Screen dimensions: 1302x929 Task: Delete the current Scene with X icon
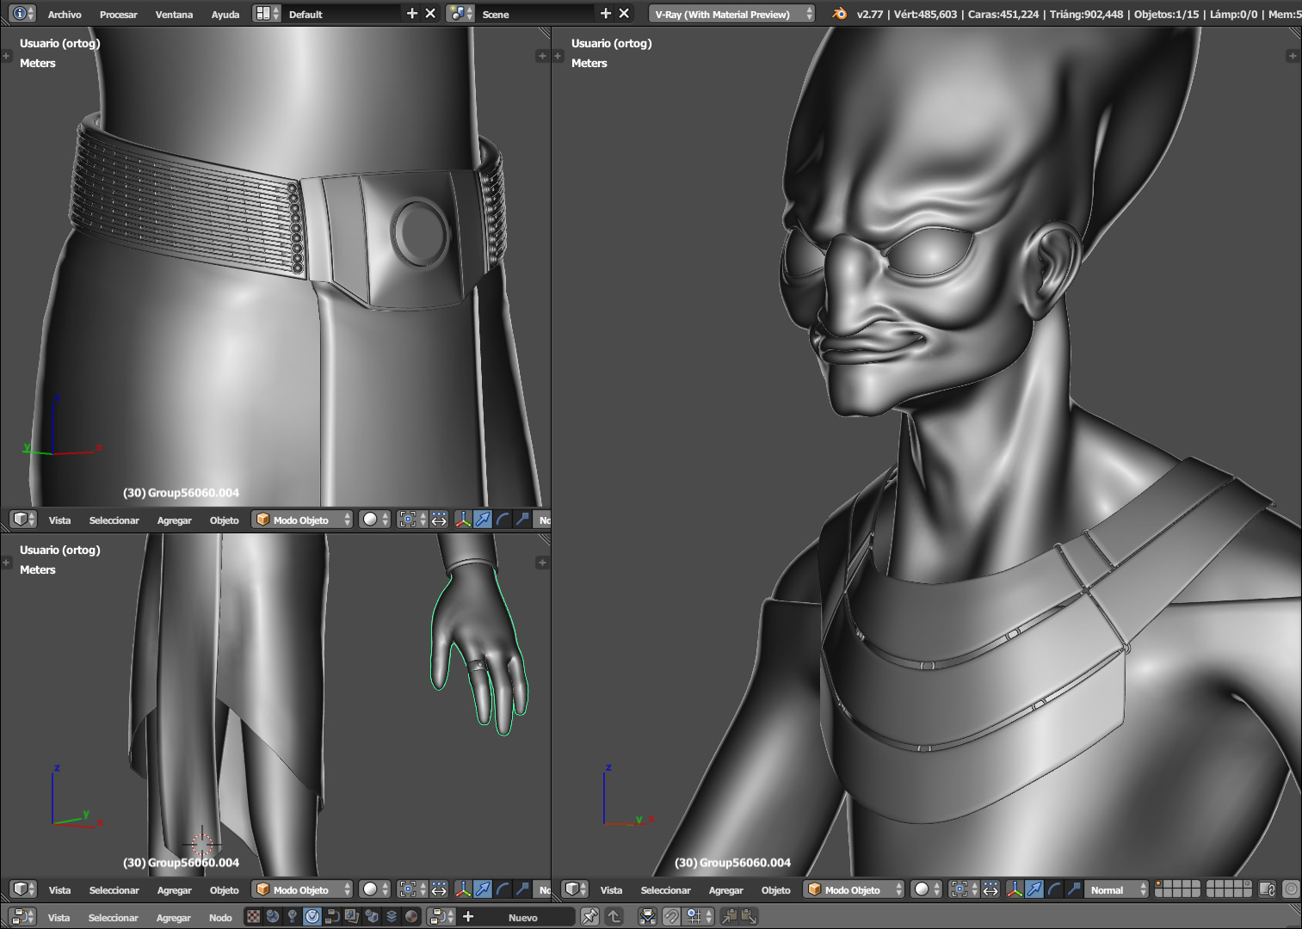(625, 14)
